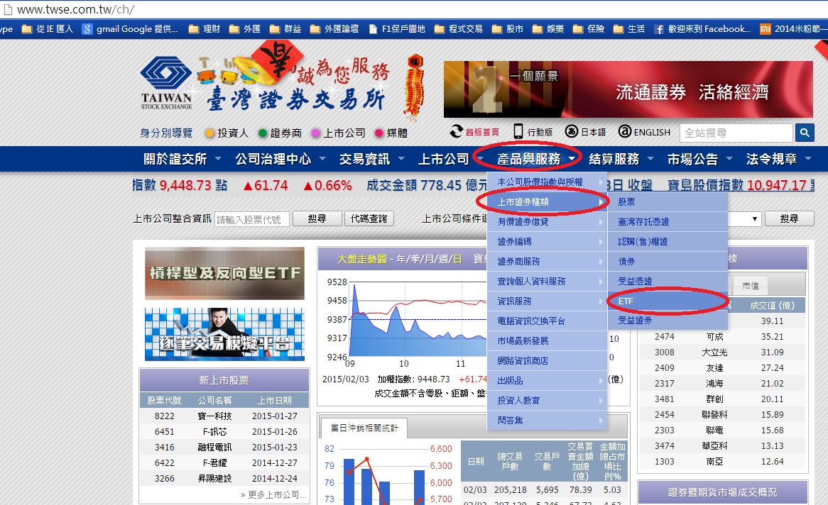Click the 寶一科技 row in new listings
The width and height of the screenshot is (828, 505).
224,416
